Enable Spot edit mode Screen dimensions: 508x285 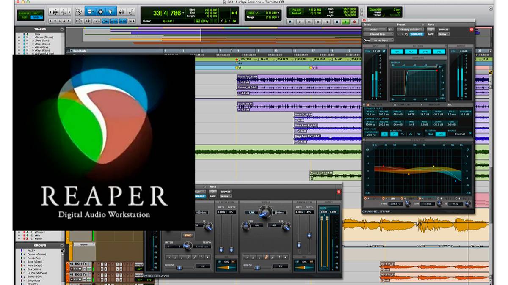[x=36, y=13]
